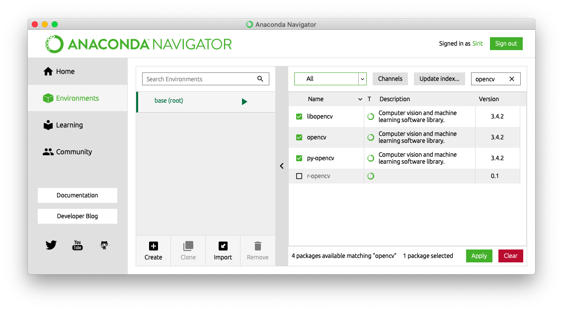Image resolution: width=563 pixels, height=311 pixels.
Task: Click the r-opencv package type icon
Action: [x=371, y=176]
